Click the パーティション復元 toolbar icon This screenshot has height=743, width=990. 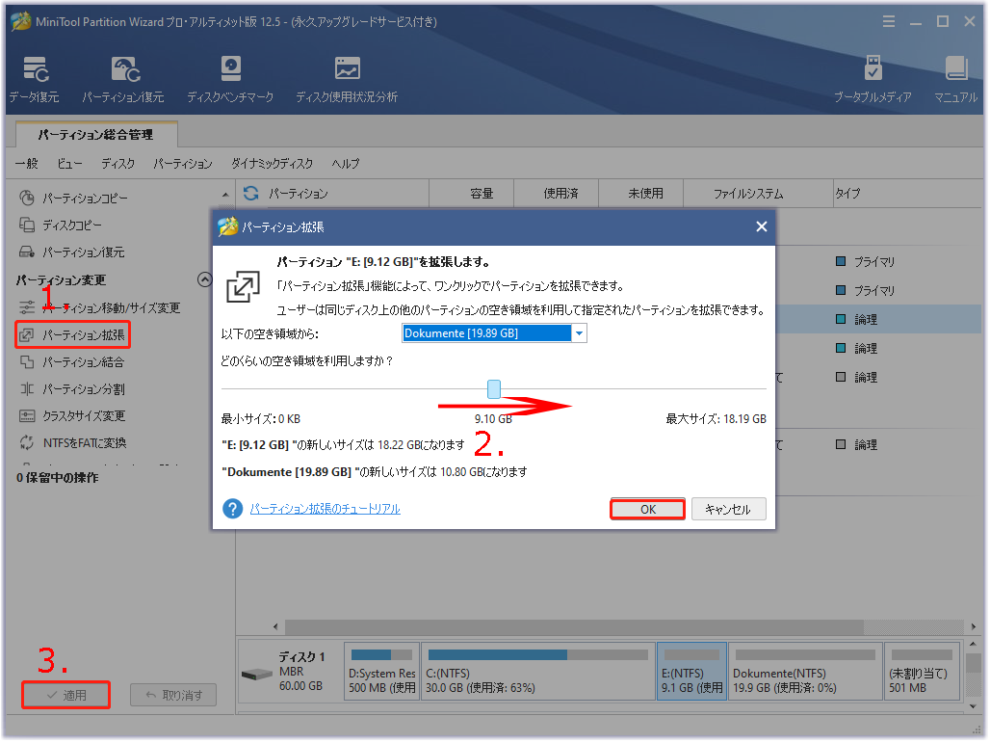[x=122, y=79]
